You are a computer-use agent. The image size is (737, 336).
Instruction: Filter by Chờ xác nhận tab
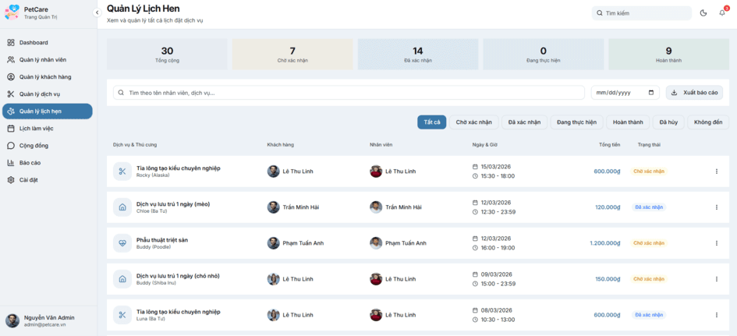click(473, 122)
